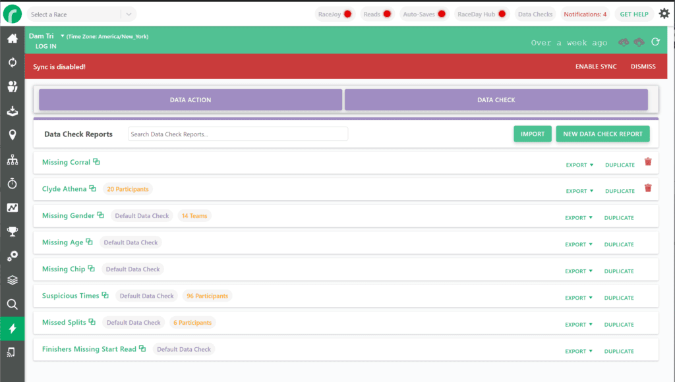Click the New Data Check Report button
The height and width of the screenshot is (382, 675).
coord(602,134)
